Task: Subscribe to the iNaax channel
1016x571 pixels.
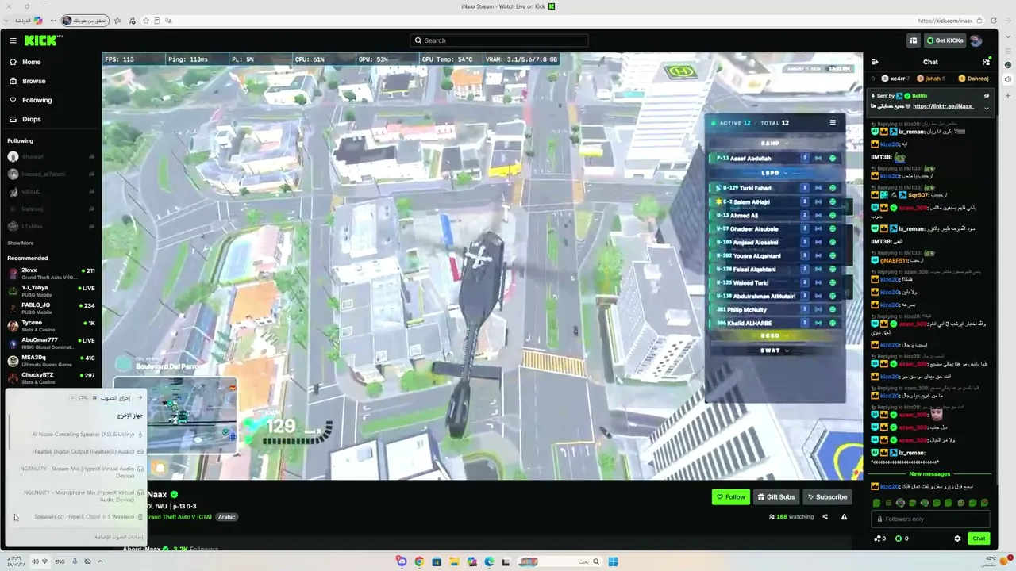Action: click(827, 497)
